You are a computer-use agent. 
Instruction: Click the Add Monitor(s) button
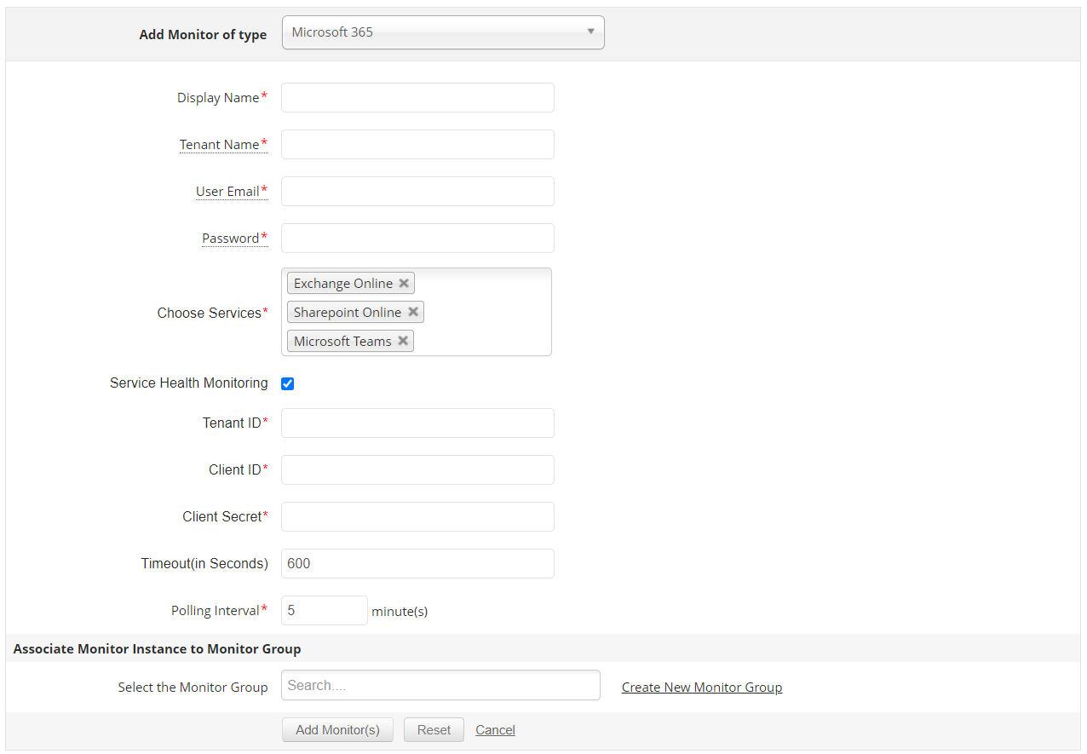(x=337, y=730)
